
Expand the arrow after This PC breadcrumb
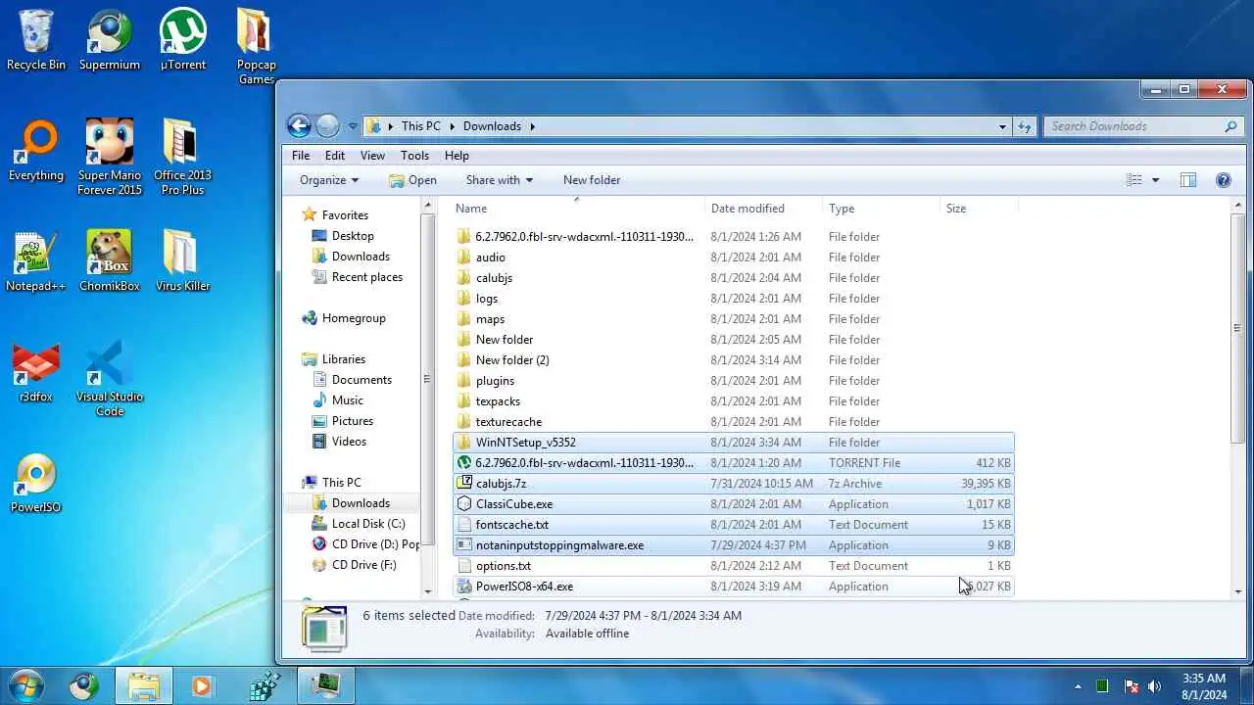[453, 126]
